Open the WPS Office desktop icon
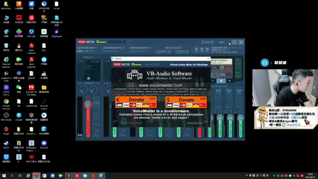Image resolution: width=318 pixels, height=179 pixels. point(31,158)
